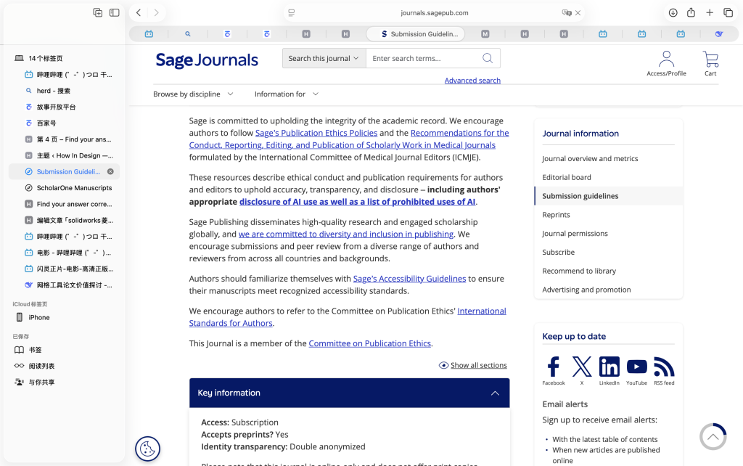
Task: Open Sage's Publication Ethics Policies link
Action: (316, 134)
